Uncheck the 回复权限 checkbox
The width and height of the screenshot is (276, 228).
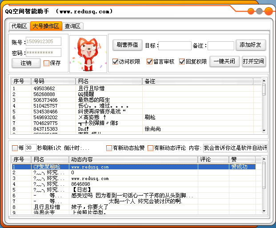click(x=182, y=62)
